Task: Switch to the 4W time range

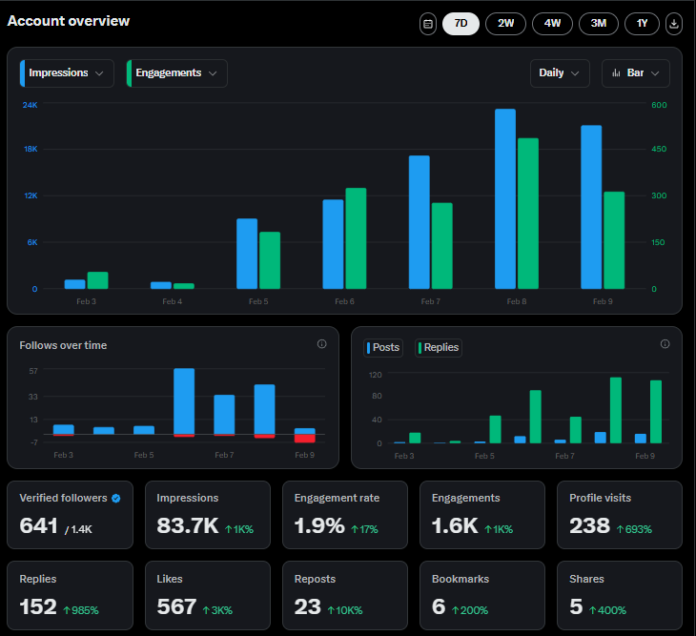Action: click(552, 24)
